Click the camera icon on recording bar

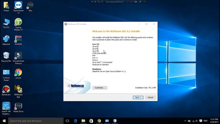click(135, 2)
